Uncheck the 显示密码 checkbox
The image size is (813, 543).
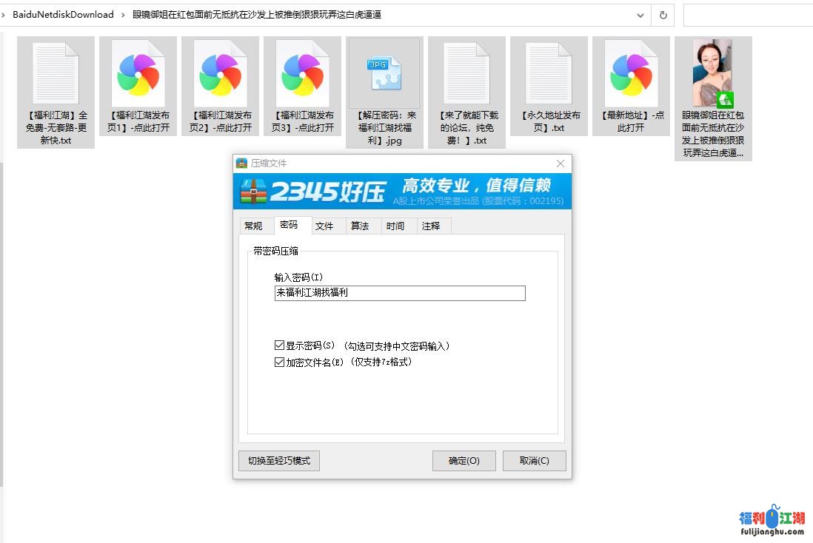point(279,345)
